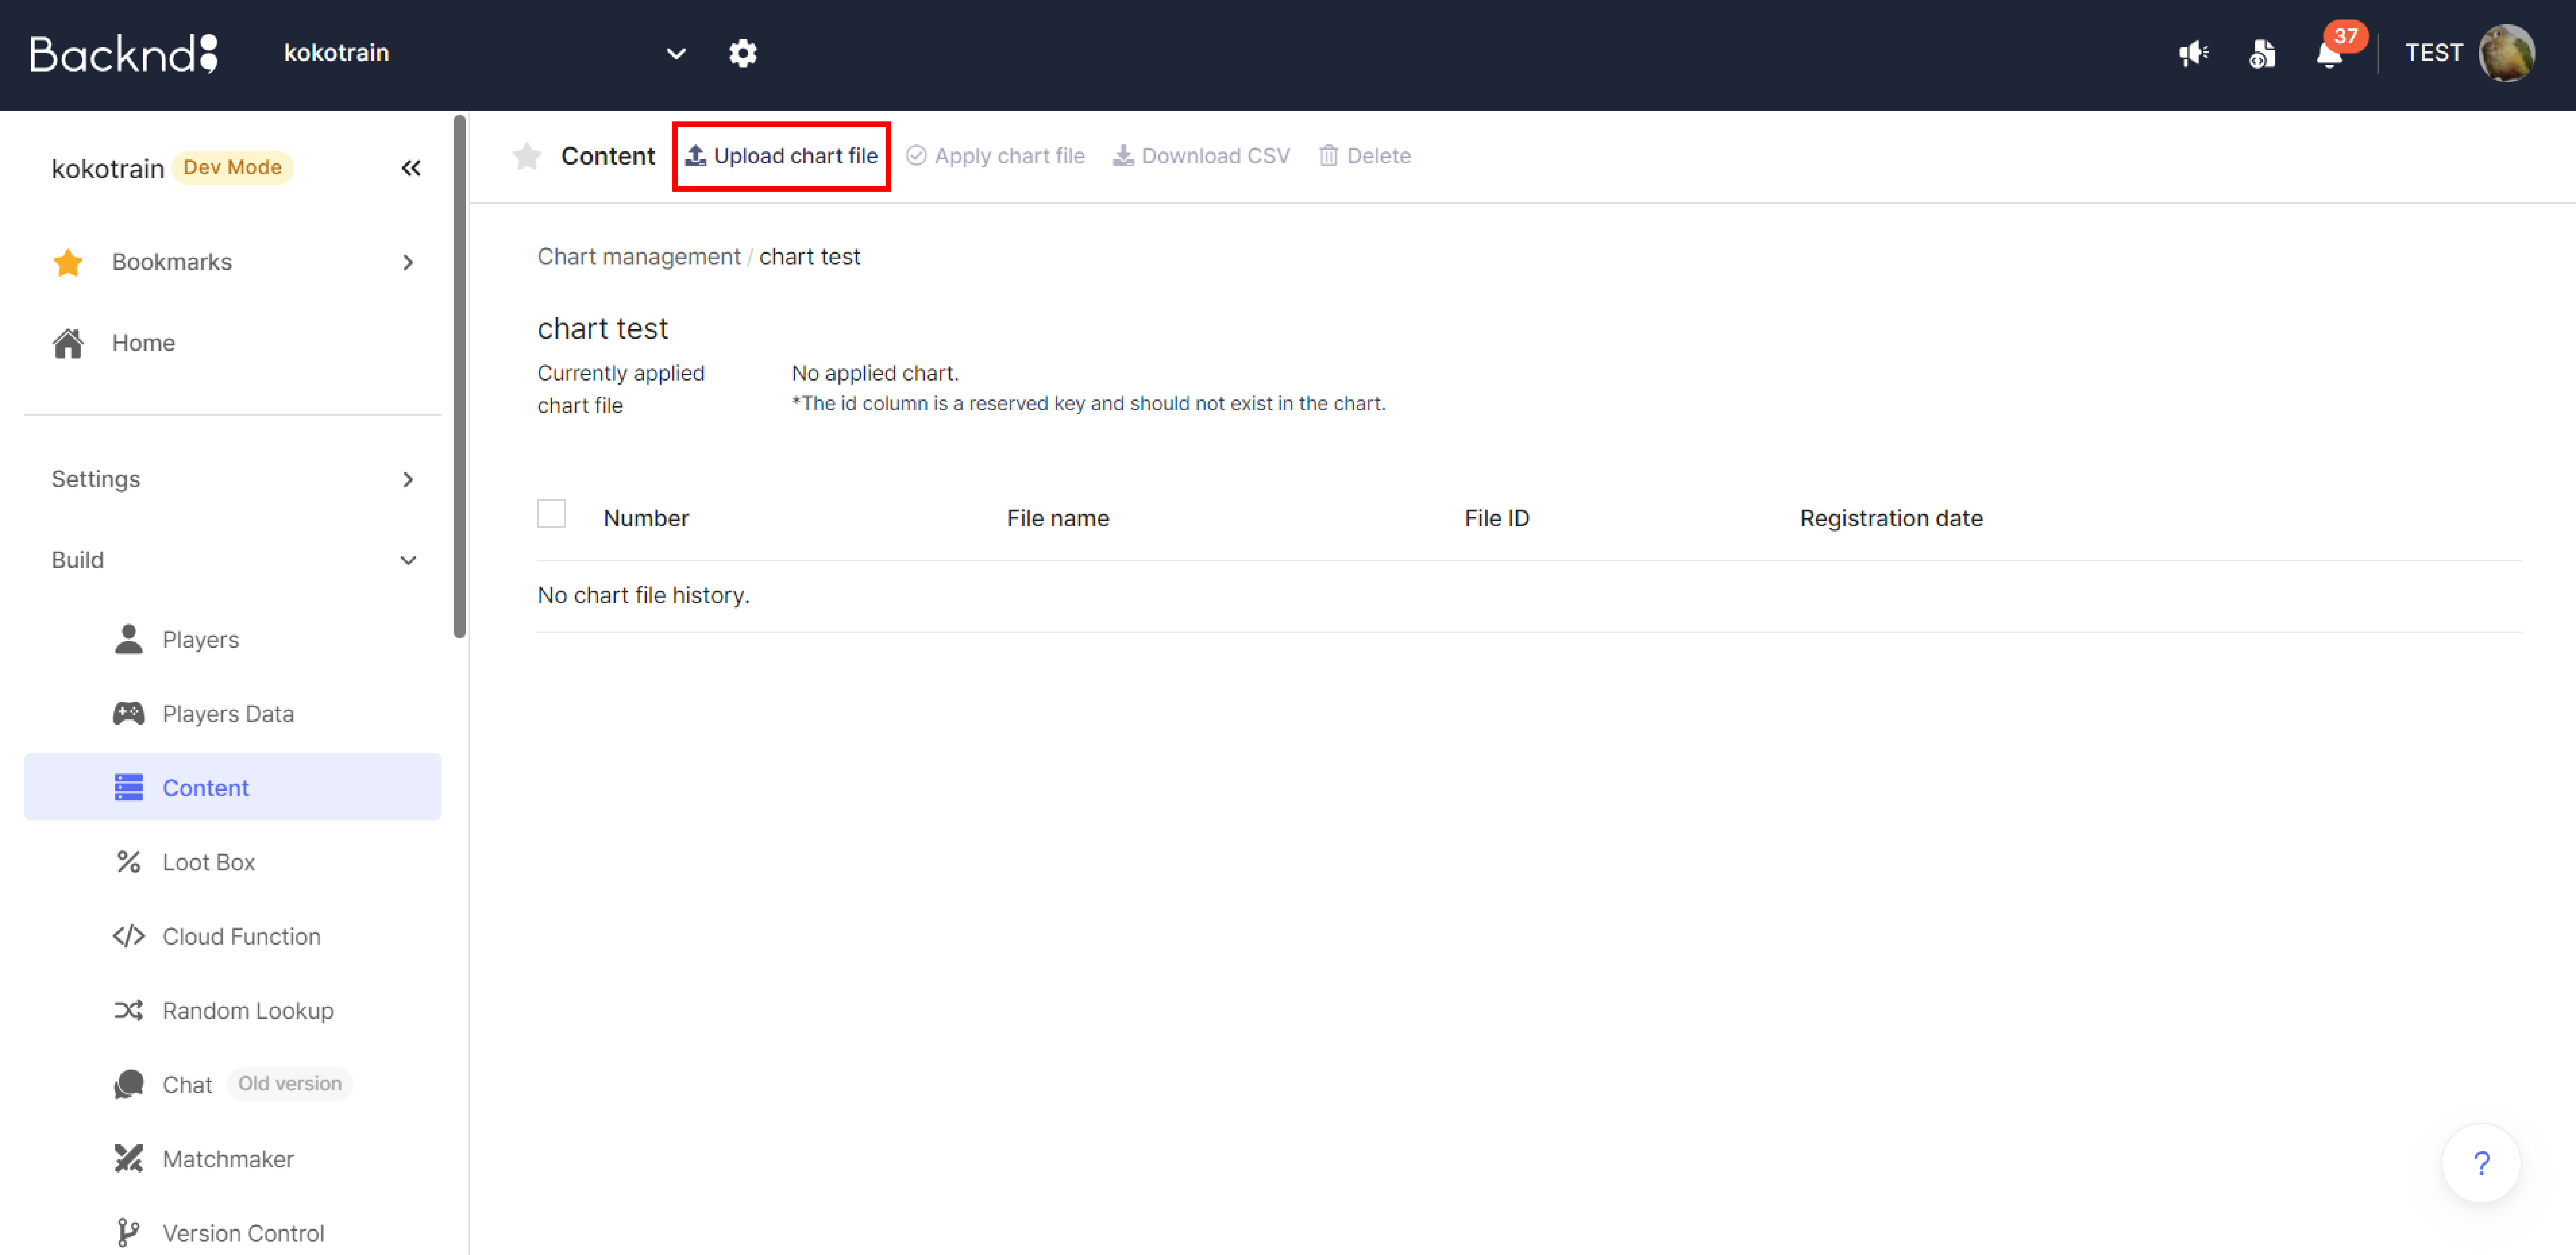Collapse the sidebar with double chevron
2576x1255 pixels.
(411, 168)
